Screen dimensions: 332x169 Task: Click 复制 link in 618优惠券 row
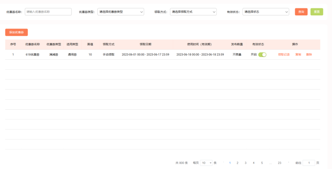[298, 54]
